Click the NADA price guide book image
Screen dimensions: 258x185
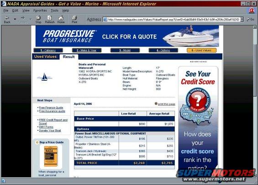pos(51,156)
